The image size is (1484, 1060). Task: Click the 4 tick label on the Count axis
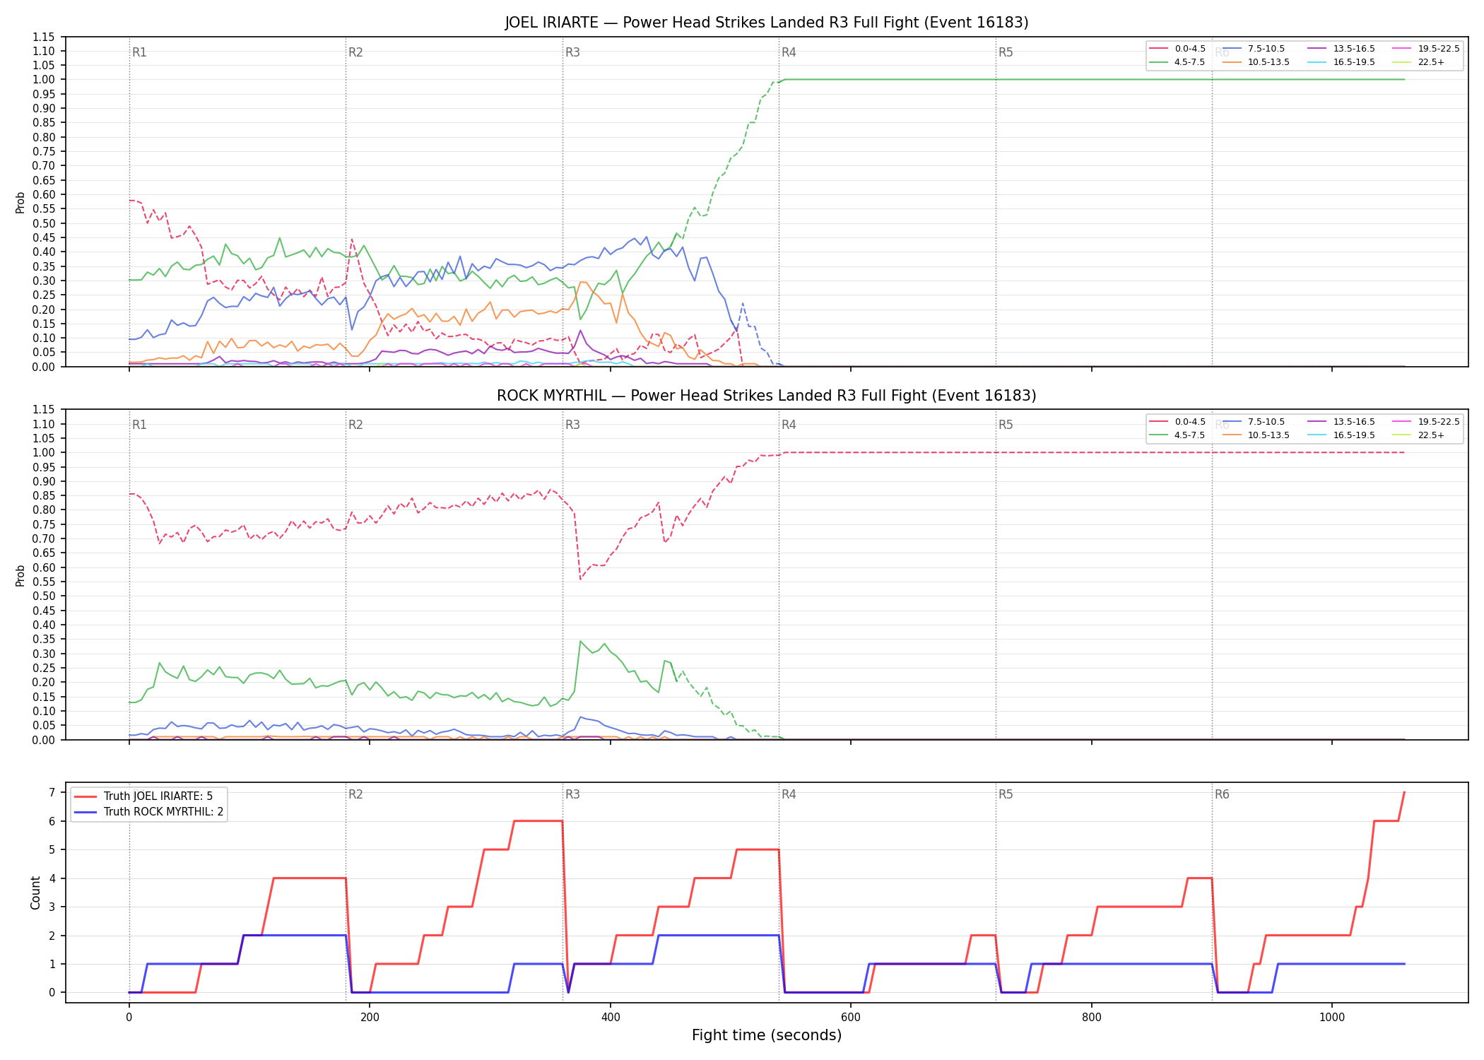tap(52, 878)
